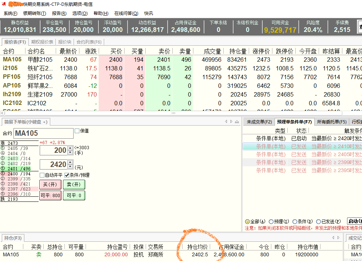Click the limit-up price 涨 2473
Viewport: 362px width, 261px height.
tap(19, 143)
